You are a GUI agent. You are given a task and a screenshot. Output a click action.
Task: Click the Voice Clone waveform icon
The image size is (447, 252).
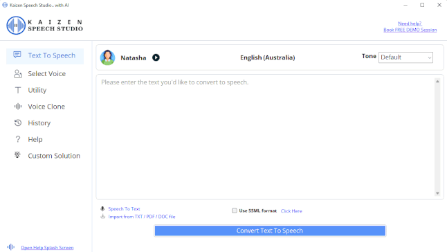(18, 107)
